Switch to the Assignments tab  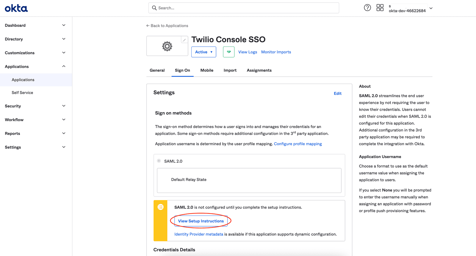click(x=259, y=70)
